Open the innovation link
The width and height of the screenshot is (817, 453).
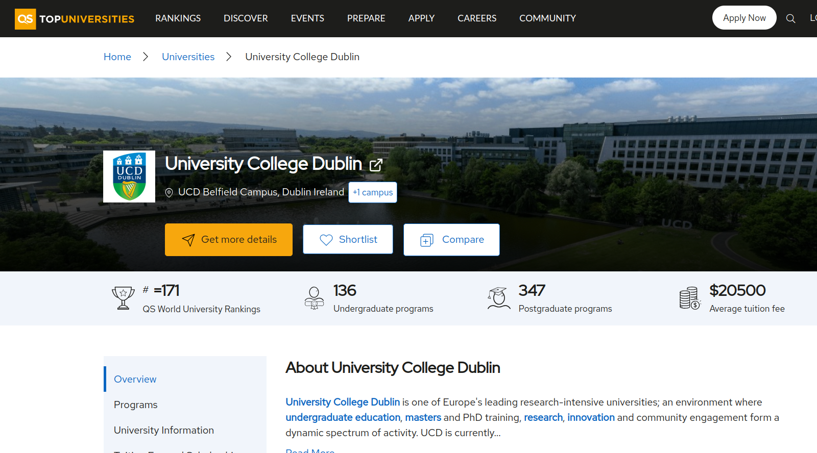(591, 417)
